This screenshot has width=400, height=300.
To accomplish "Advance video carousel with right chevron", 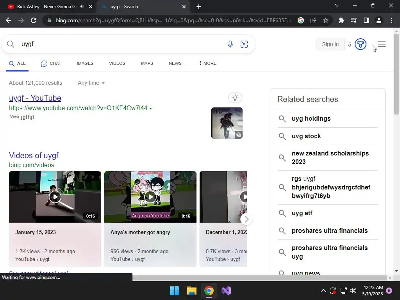I will 246,219.
